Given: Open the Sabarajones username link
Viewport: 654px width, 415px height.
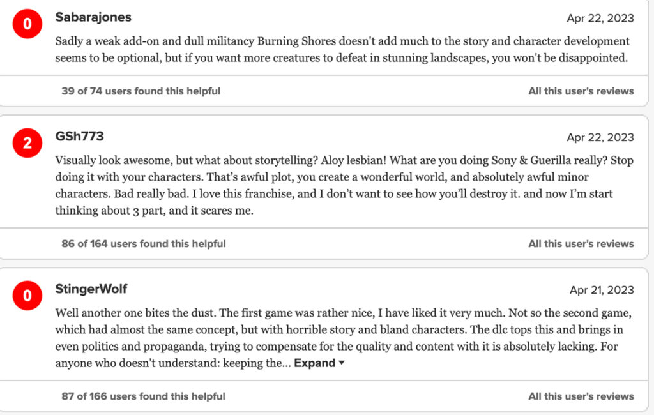Looking at the screenshot, I should coord(93,17).
